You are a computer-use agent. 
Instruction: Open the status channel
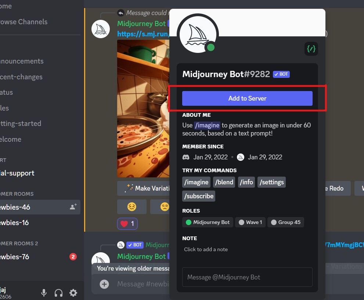coord(7,92)
